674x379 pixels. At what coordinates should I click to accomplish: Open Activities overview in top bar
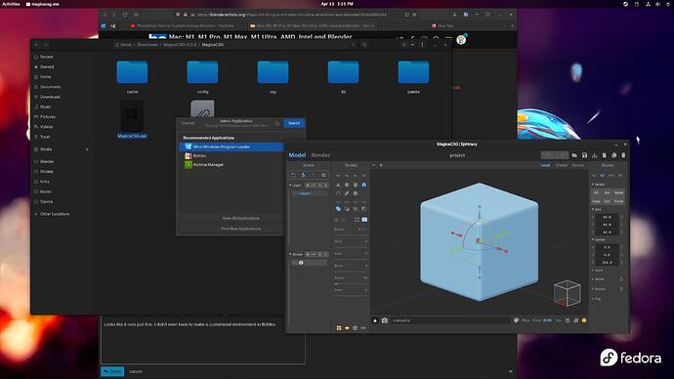coord(11,4)
